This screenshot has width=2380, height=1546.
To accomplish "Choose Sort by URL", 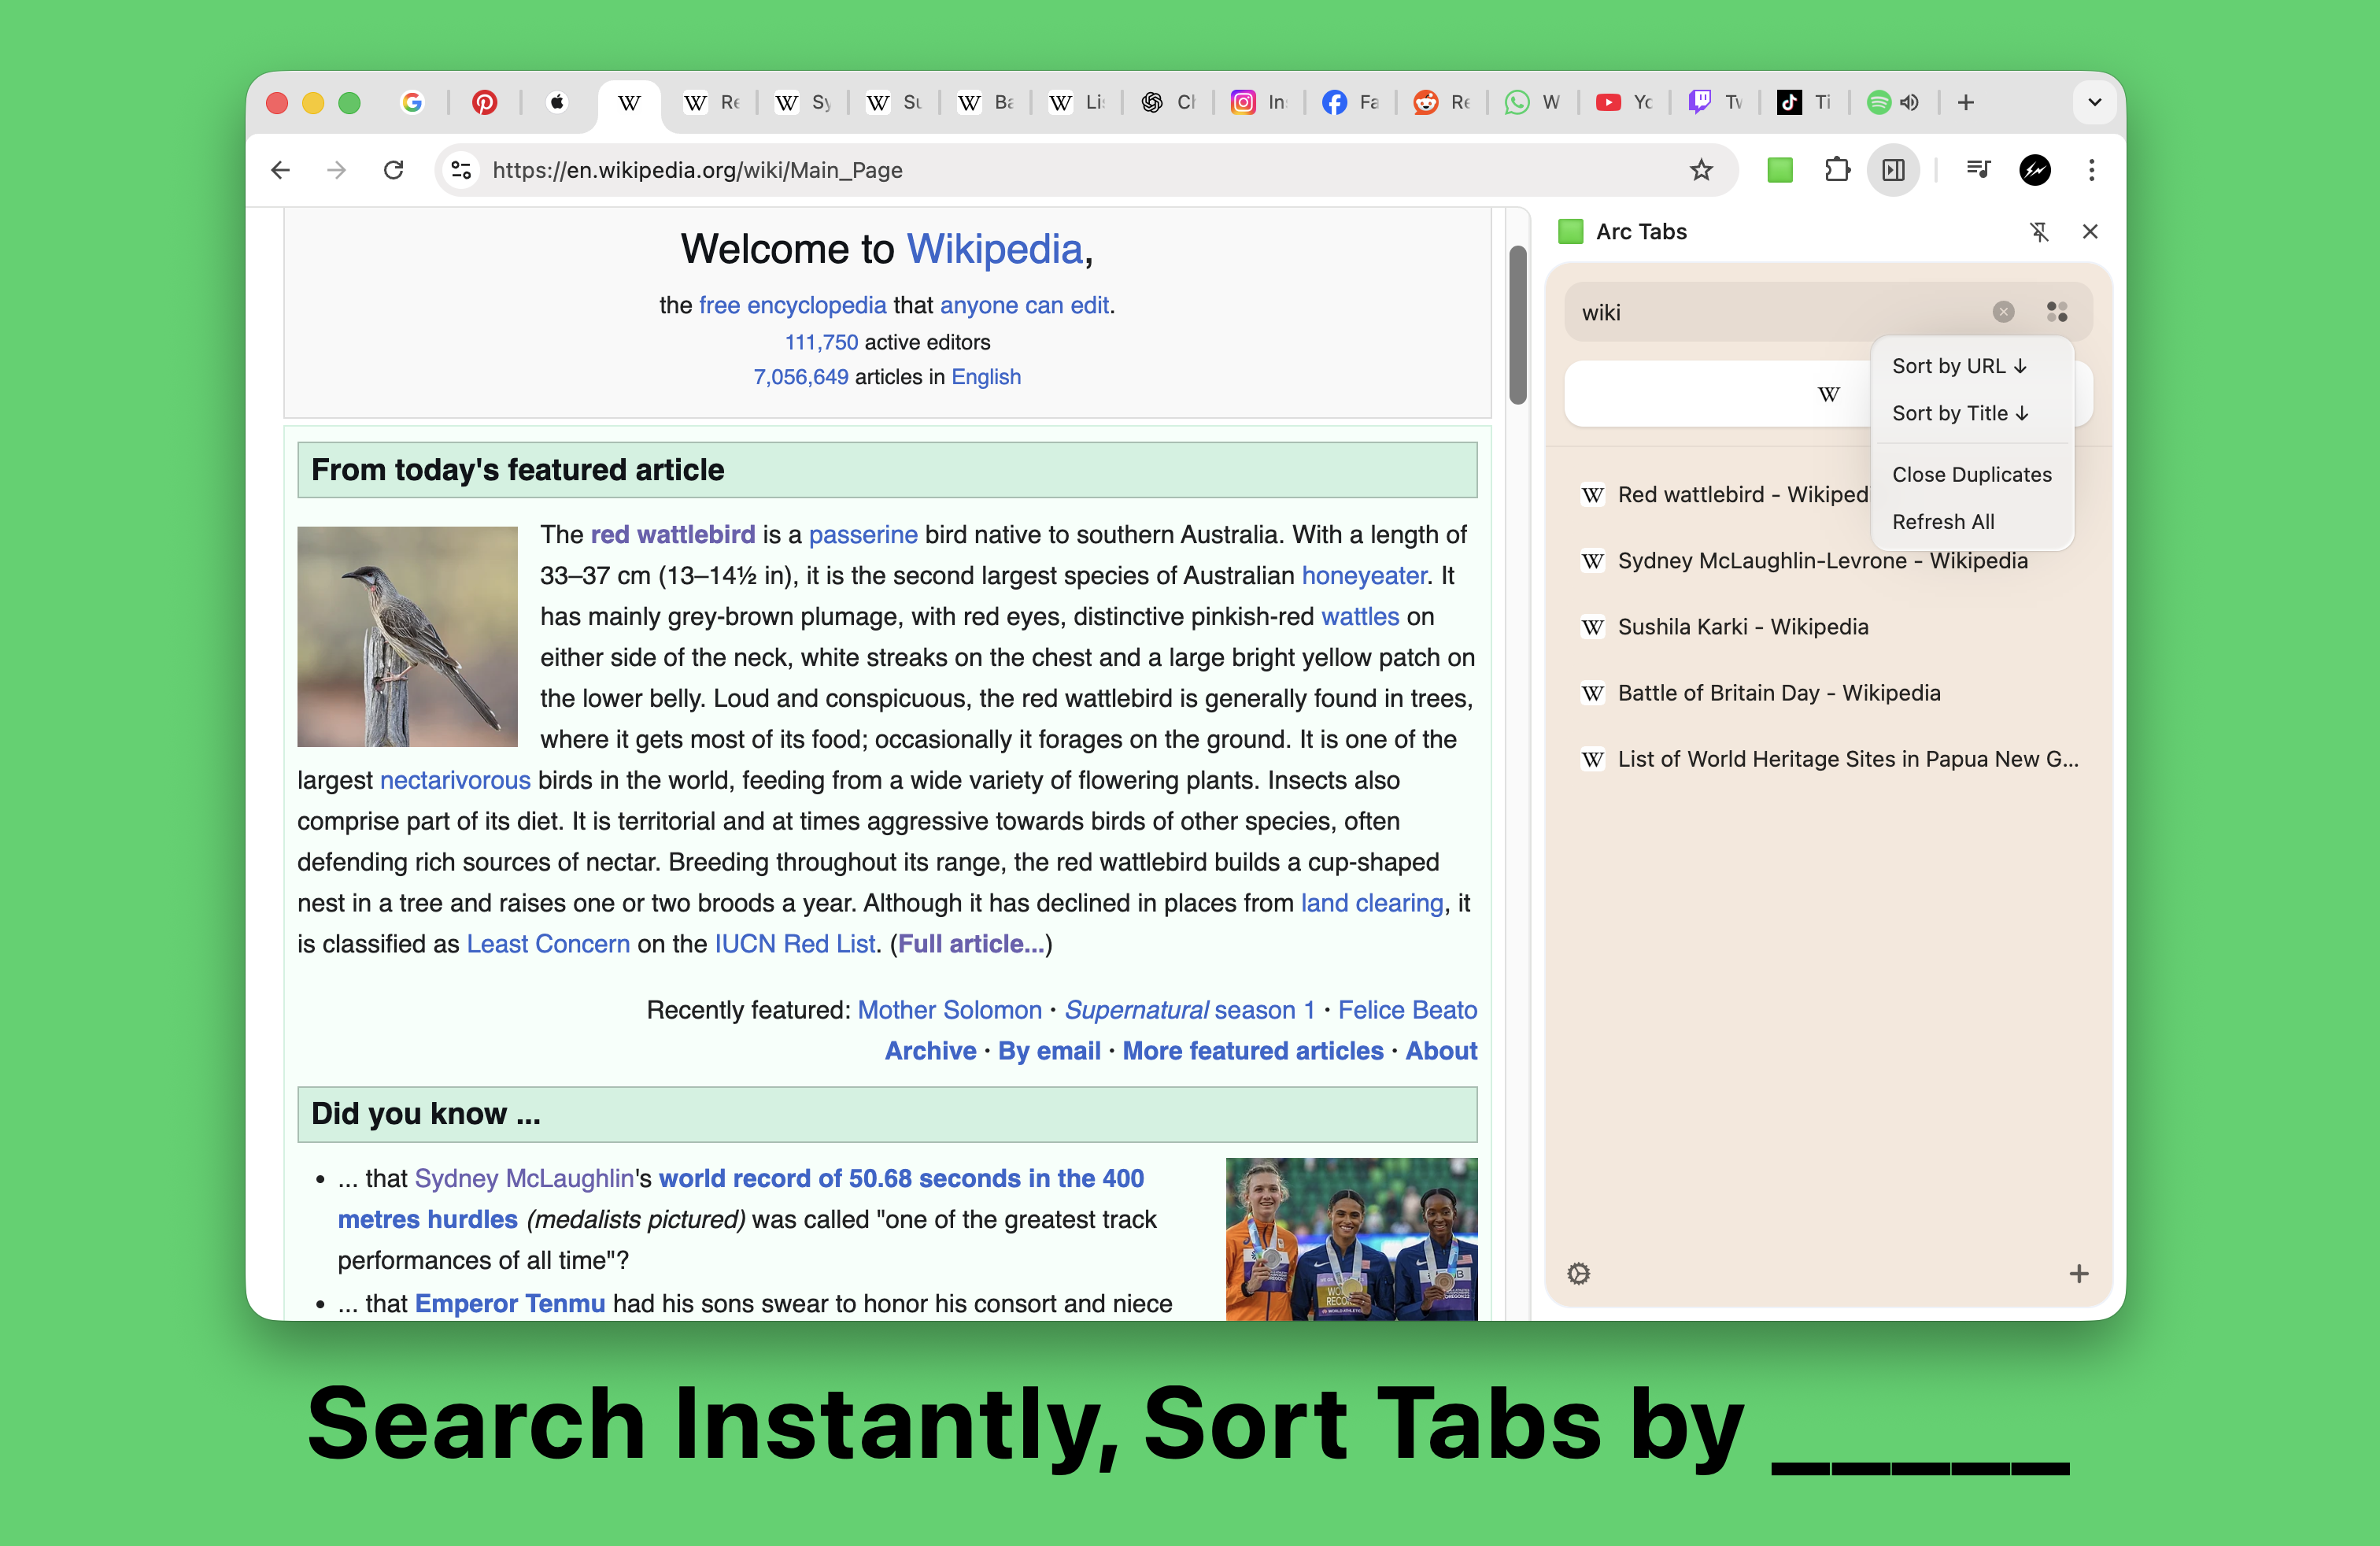I will click(1960, 366).
